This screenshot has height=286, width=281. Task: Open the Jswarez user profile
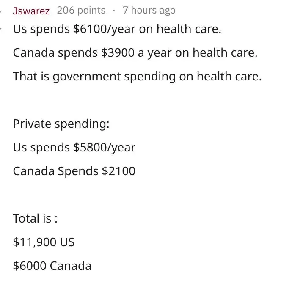pos(31,11)
